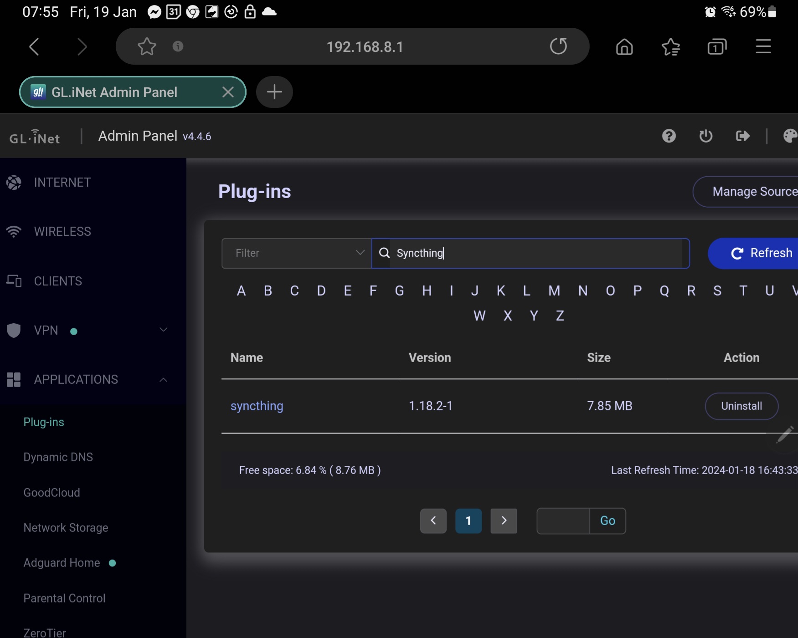798x638 pixels.
Task: Filter plug-ins by letter P
Action: (x=638, y=291)
